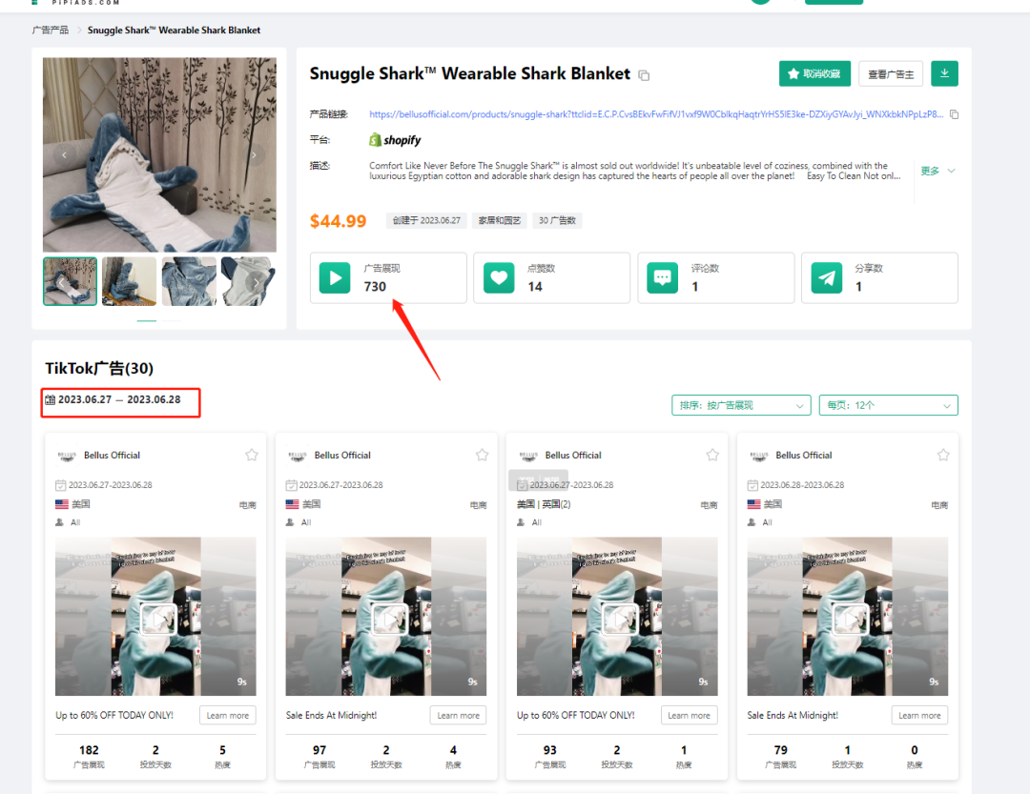Click Snuggle Shark breadcrumb item

pos(174,31)
